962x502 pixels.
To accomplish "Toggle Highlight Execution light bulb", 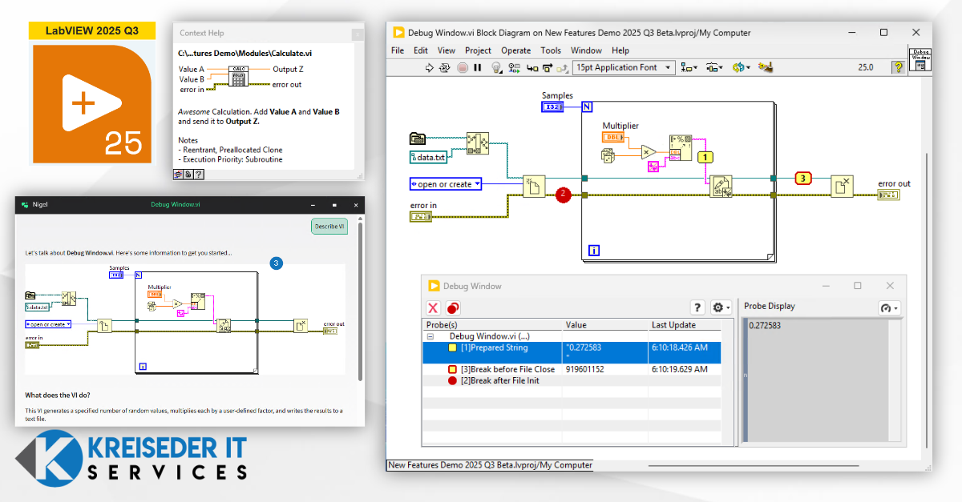I will coord(496,68).
